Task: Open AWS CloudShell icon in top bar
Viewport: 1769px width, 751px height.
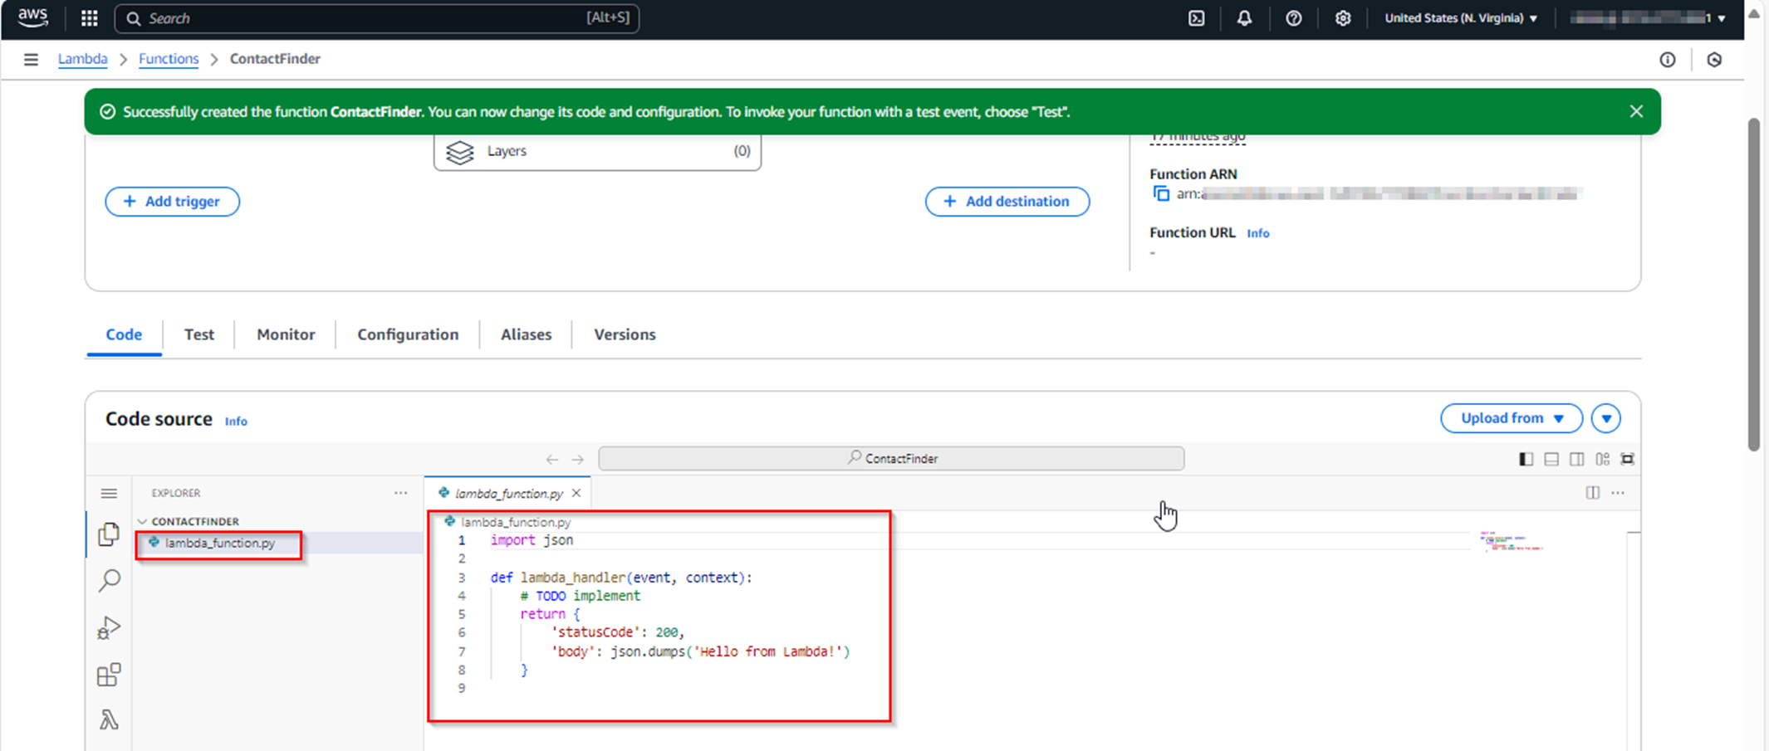Action: pos(1196,18)
